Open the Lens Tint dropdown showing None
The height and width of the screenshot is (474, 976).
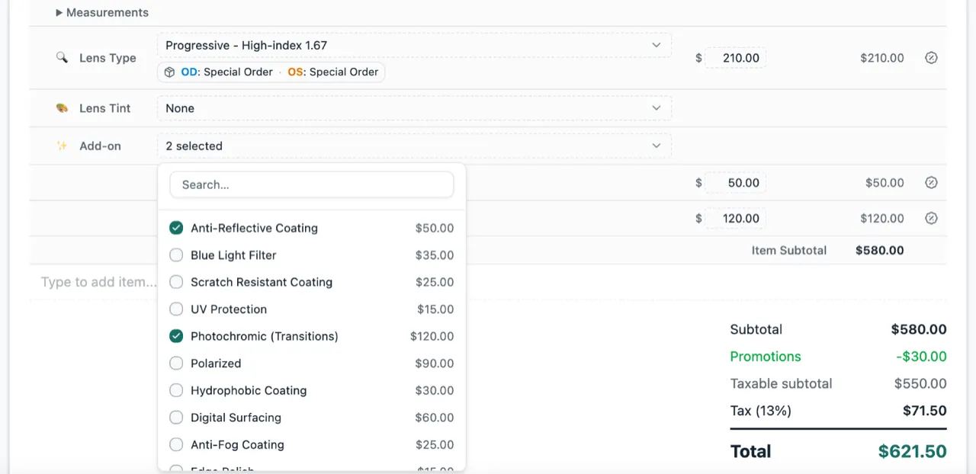click(414, 108)
